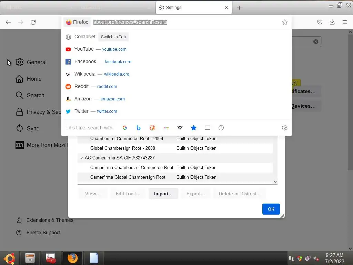Open the Downloads panel

point(332,22)
